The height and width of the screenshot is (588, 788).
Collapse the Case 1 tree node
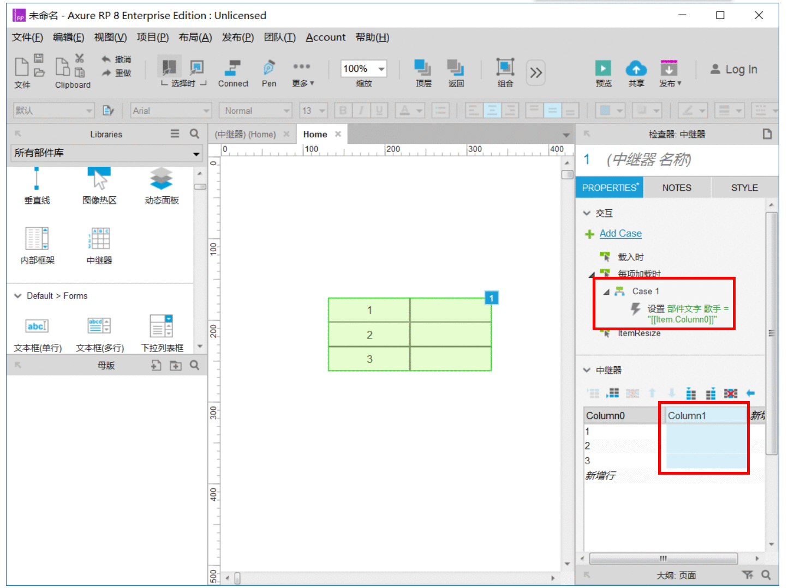click(x=606, y=292)
